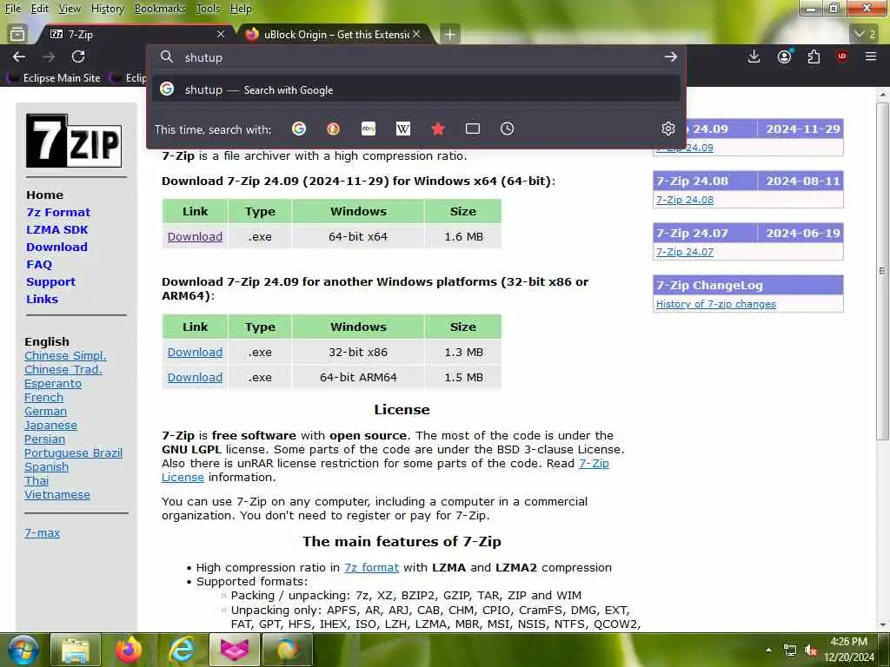
Task: Open the LZMA SDK sidebar link
Action: coord(56,229)
